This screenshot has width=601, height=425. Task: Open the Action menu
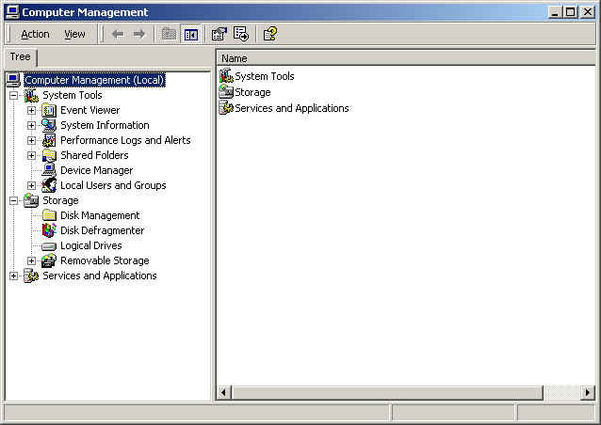pyautogui.click(x=35, y=34)
